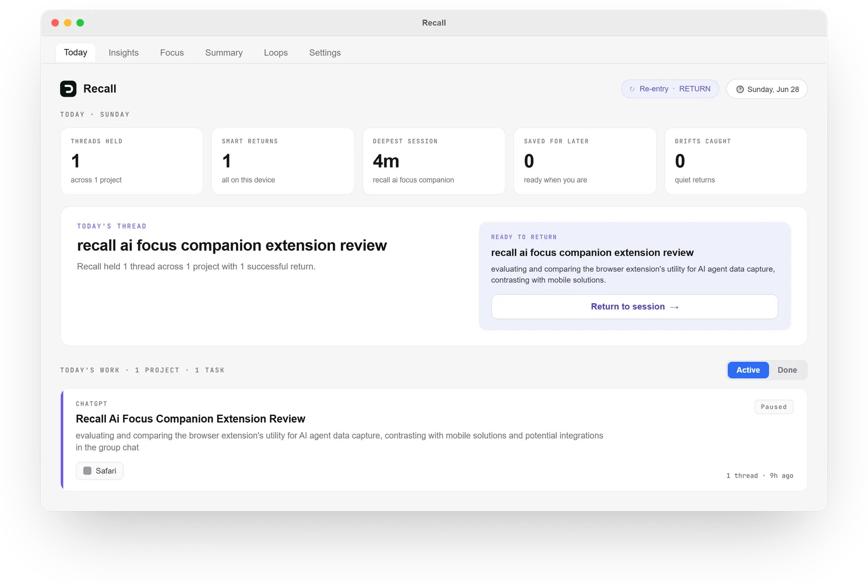Click the yellow minimize window button
868x583 pixels.
pos(67,23)
